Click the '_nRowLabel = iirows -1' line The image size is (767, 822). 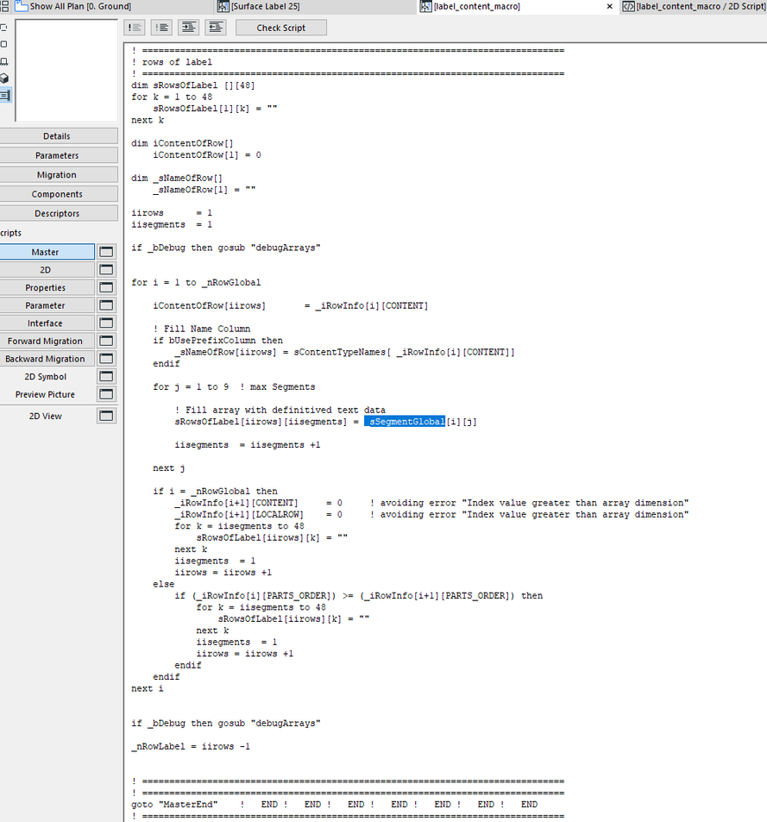(191, 746)
